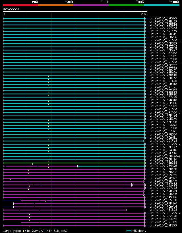Select the UniRef100_Q6UEI5 label
Screen dimensions: 182x233
pyautogui.click(x=163, y=75)
